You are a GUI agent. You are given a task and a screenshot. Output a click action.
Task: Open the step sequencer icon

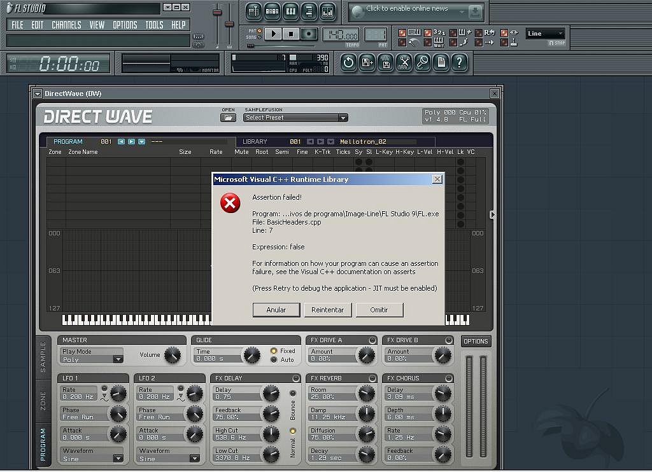coord(273,11)
